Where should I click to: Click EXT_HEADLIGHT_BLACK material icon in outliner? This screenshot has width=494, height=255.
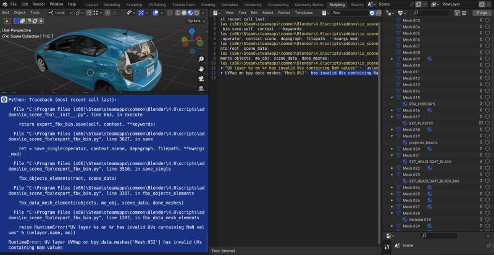point(405,161)
